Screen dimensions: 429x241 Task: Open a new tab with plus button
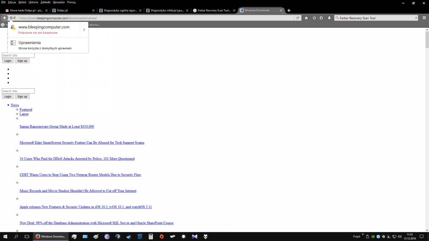(x=289, y=10)
